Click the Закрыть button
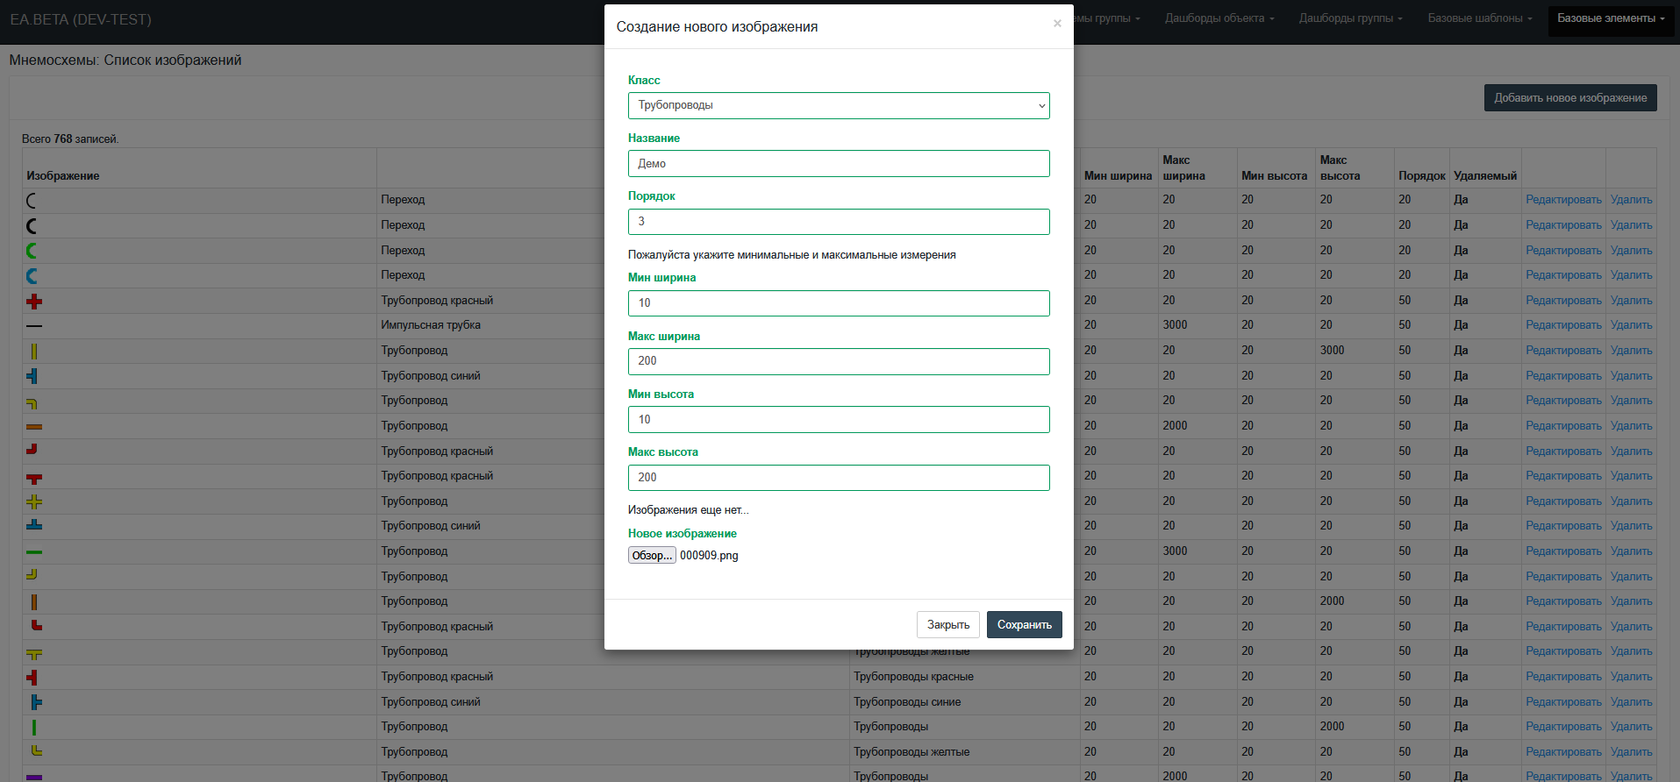1680x782 pixels. click(x=948, y=625)
